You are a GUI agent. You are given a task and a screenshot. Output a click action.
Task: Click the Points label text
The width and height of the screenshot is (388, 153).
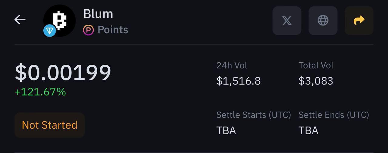pyautogui.click(x=113, y=30)
